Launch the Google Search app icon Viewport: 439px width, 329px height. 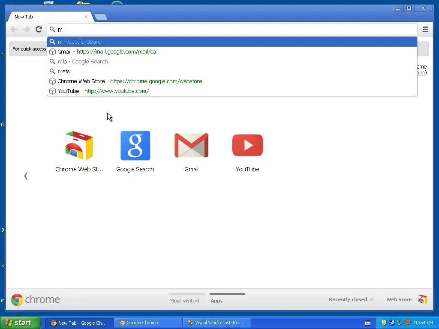(135, 146)
